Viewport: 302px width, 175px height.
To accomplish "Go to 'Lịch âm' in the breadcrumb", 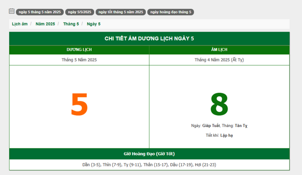I will 20,24.
